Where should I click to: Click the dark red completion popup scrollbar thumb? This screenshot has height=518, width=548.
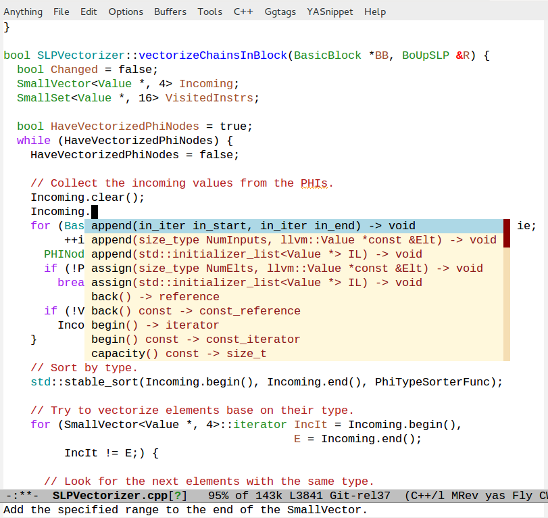point(507,233)
